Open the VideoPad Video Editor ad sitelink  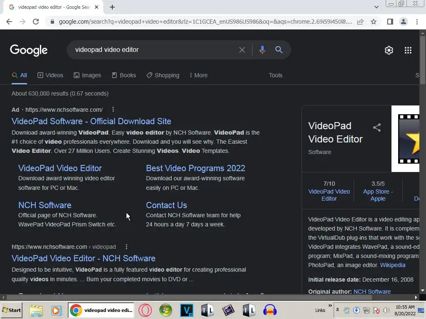60,168
